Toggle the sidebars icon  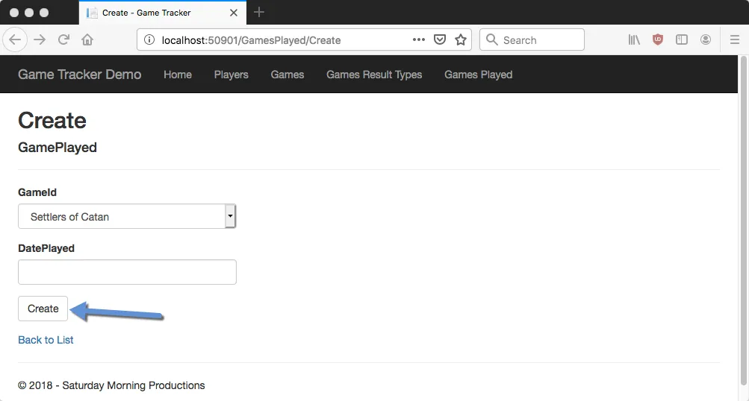click(682, 40)
